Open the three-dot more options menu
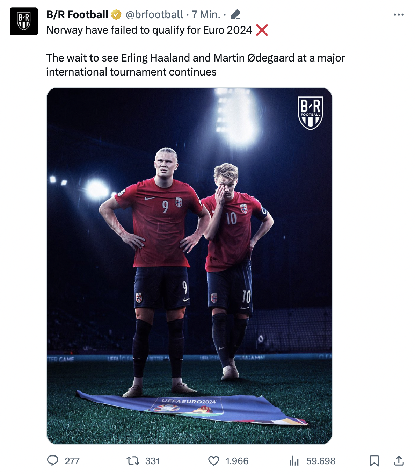Screen dimensions: 415x474 point(399,15)
